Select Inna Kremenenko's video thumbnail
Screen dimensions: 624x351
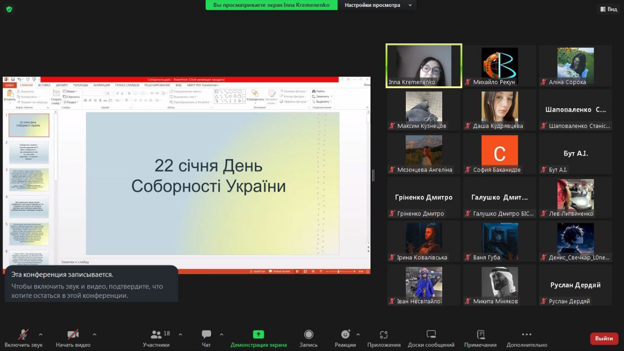click(x=424, y=66)
